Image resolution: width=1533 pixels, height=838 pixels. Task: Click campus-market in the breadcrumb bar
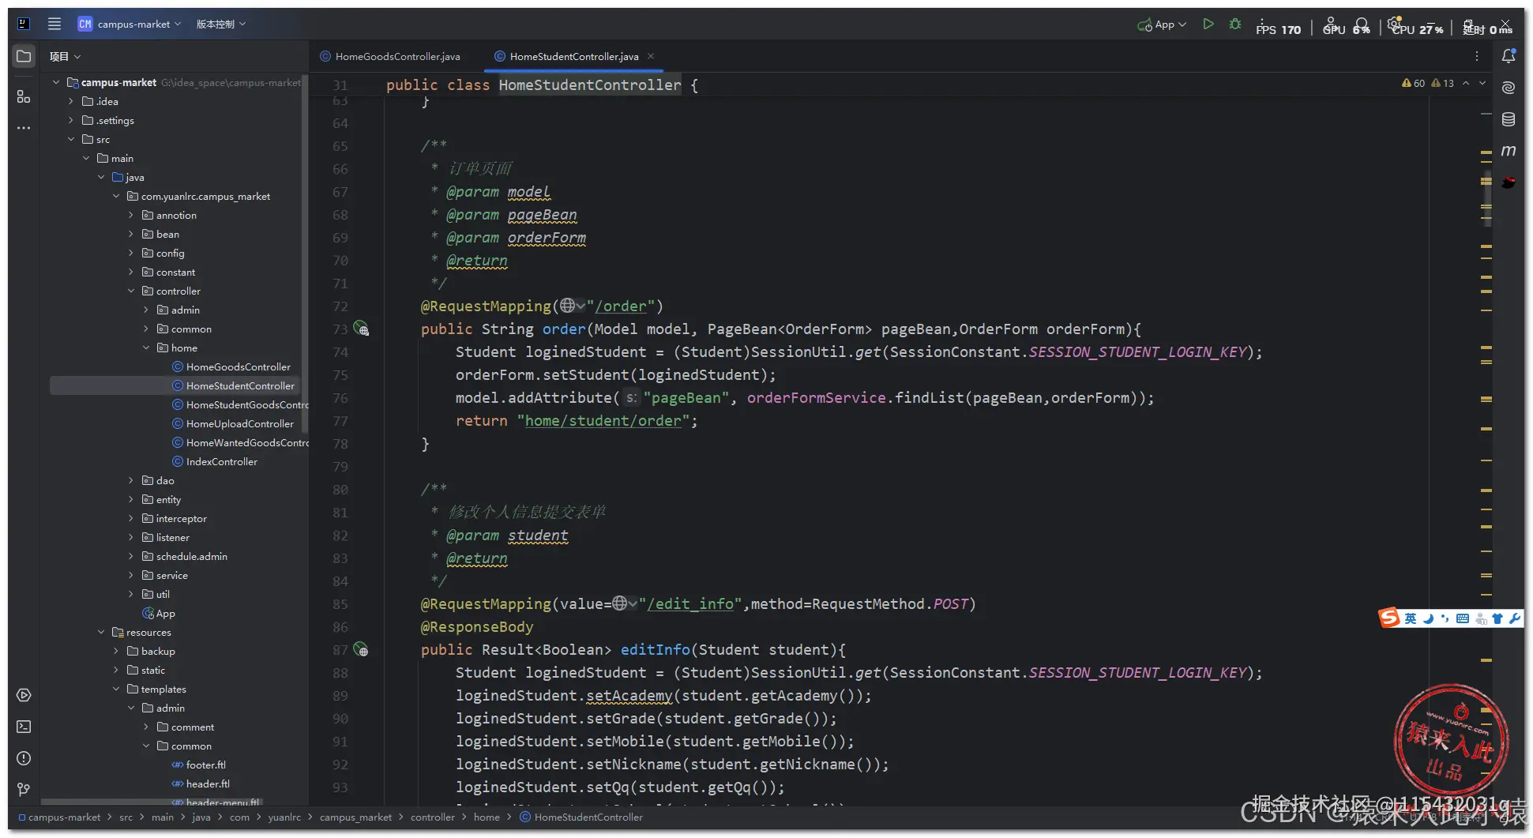(60, 817)
